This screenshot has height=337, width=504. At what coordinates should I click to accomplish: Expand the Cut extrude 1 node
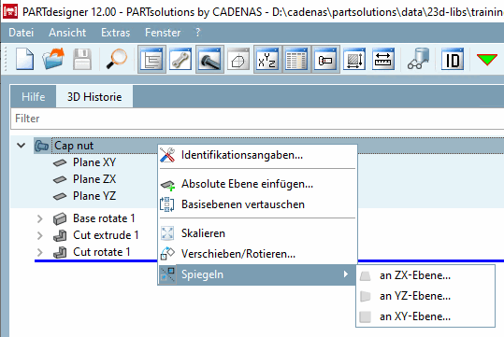[40, 235]
